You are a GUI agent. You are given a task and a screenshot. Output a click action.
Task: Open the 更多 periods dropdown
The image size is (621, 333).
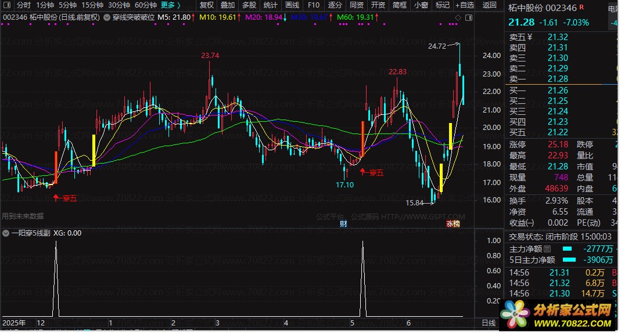tap(170, 5)
